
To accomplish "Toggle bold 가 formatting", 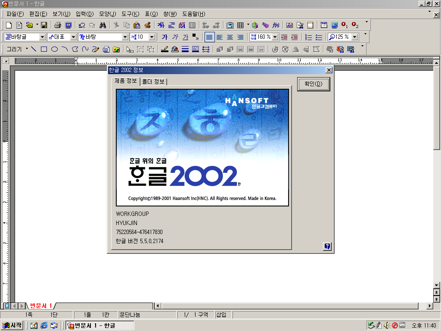I will (165, 37).
